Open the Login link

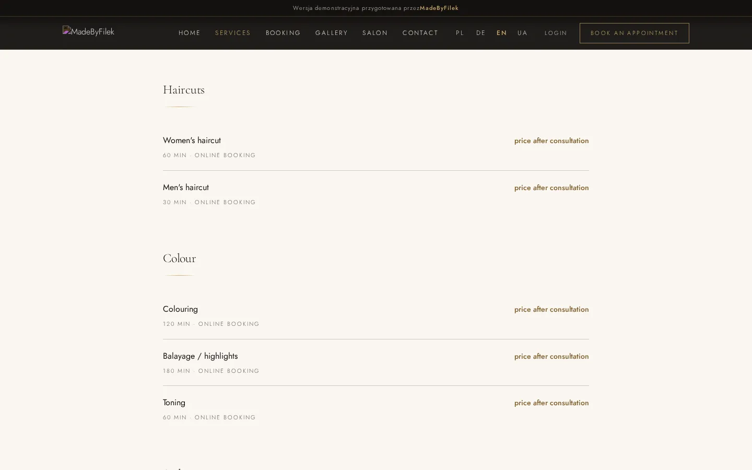pyautogui.click(x=556, y=33)
